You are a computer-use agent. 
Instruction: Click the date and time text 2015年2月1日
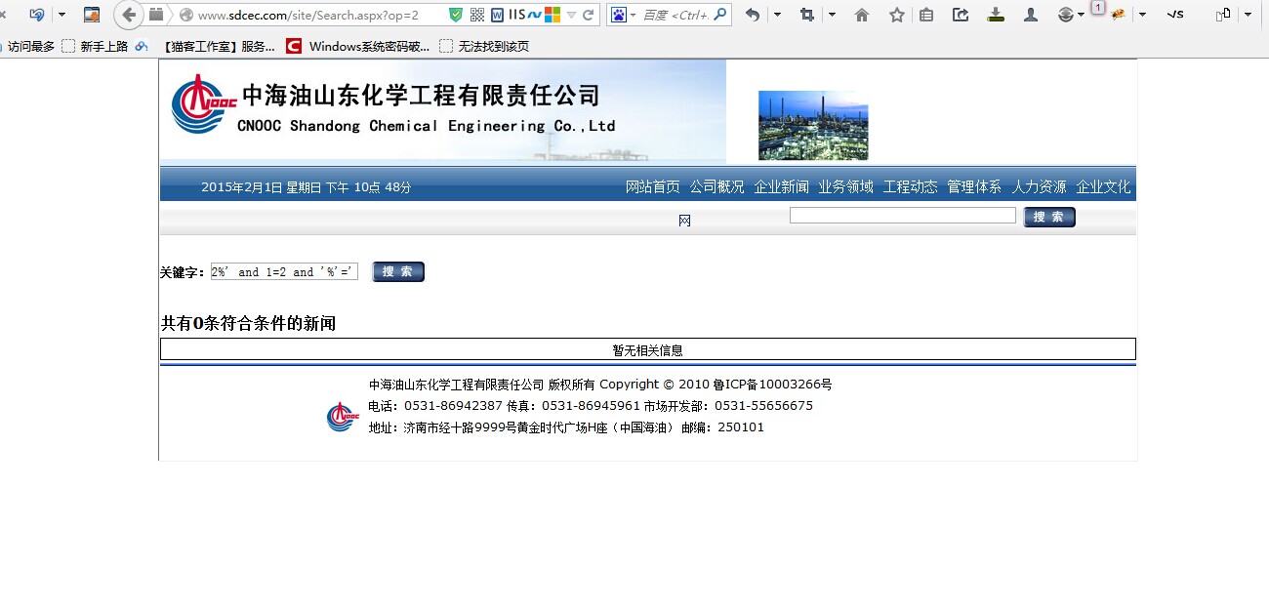[307, 187]
